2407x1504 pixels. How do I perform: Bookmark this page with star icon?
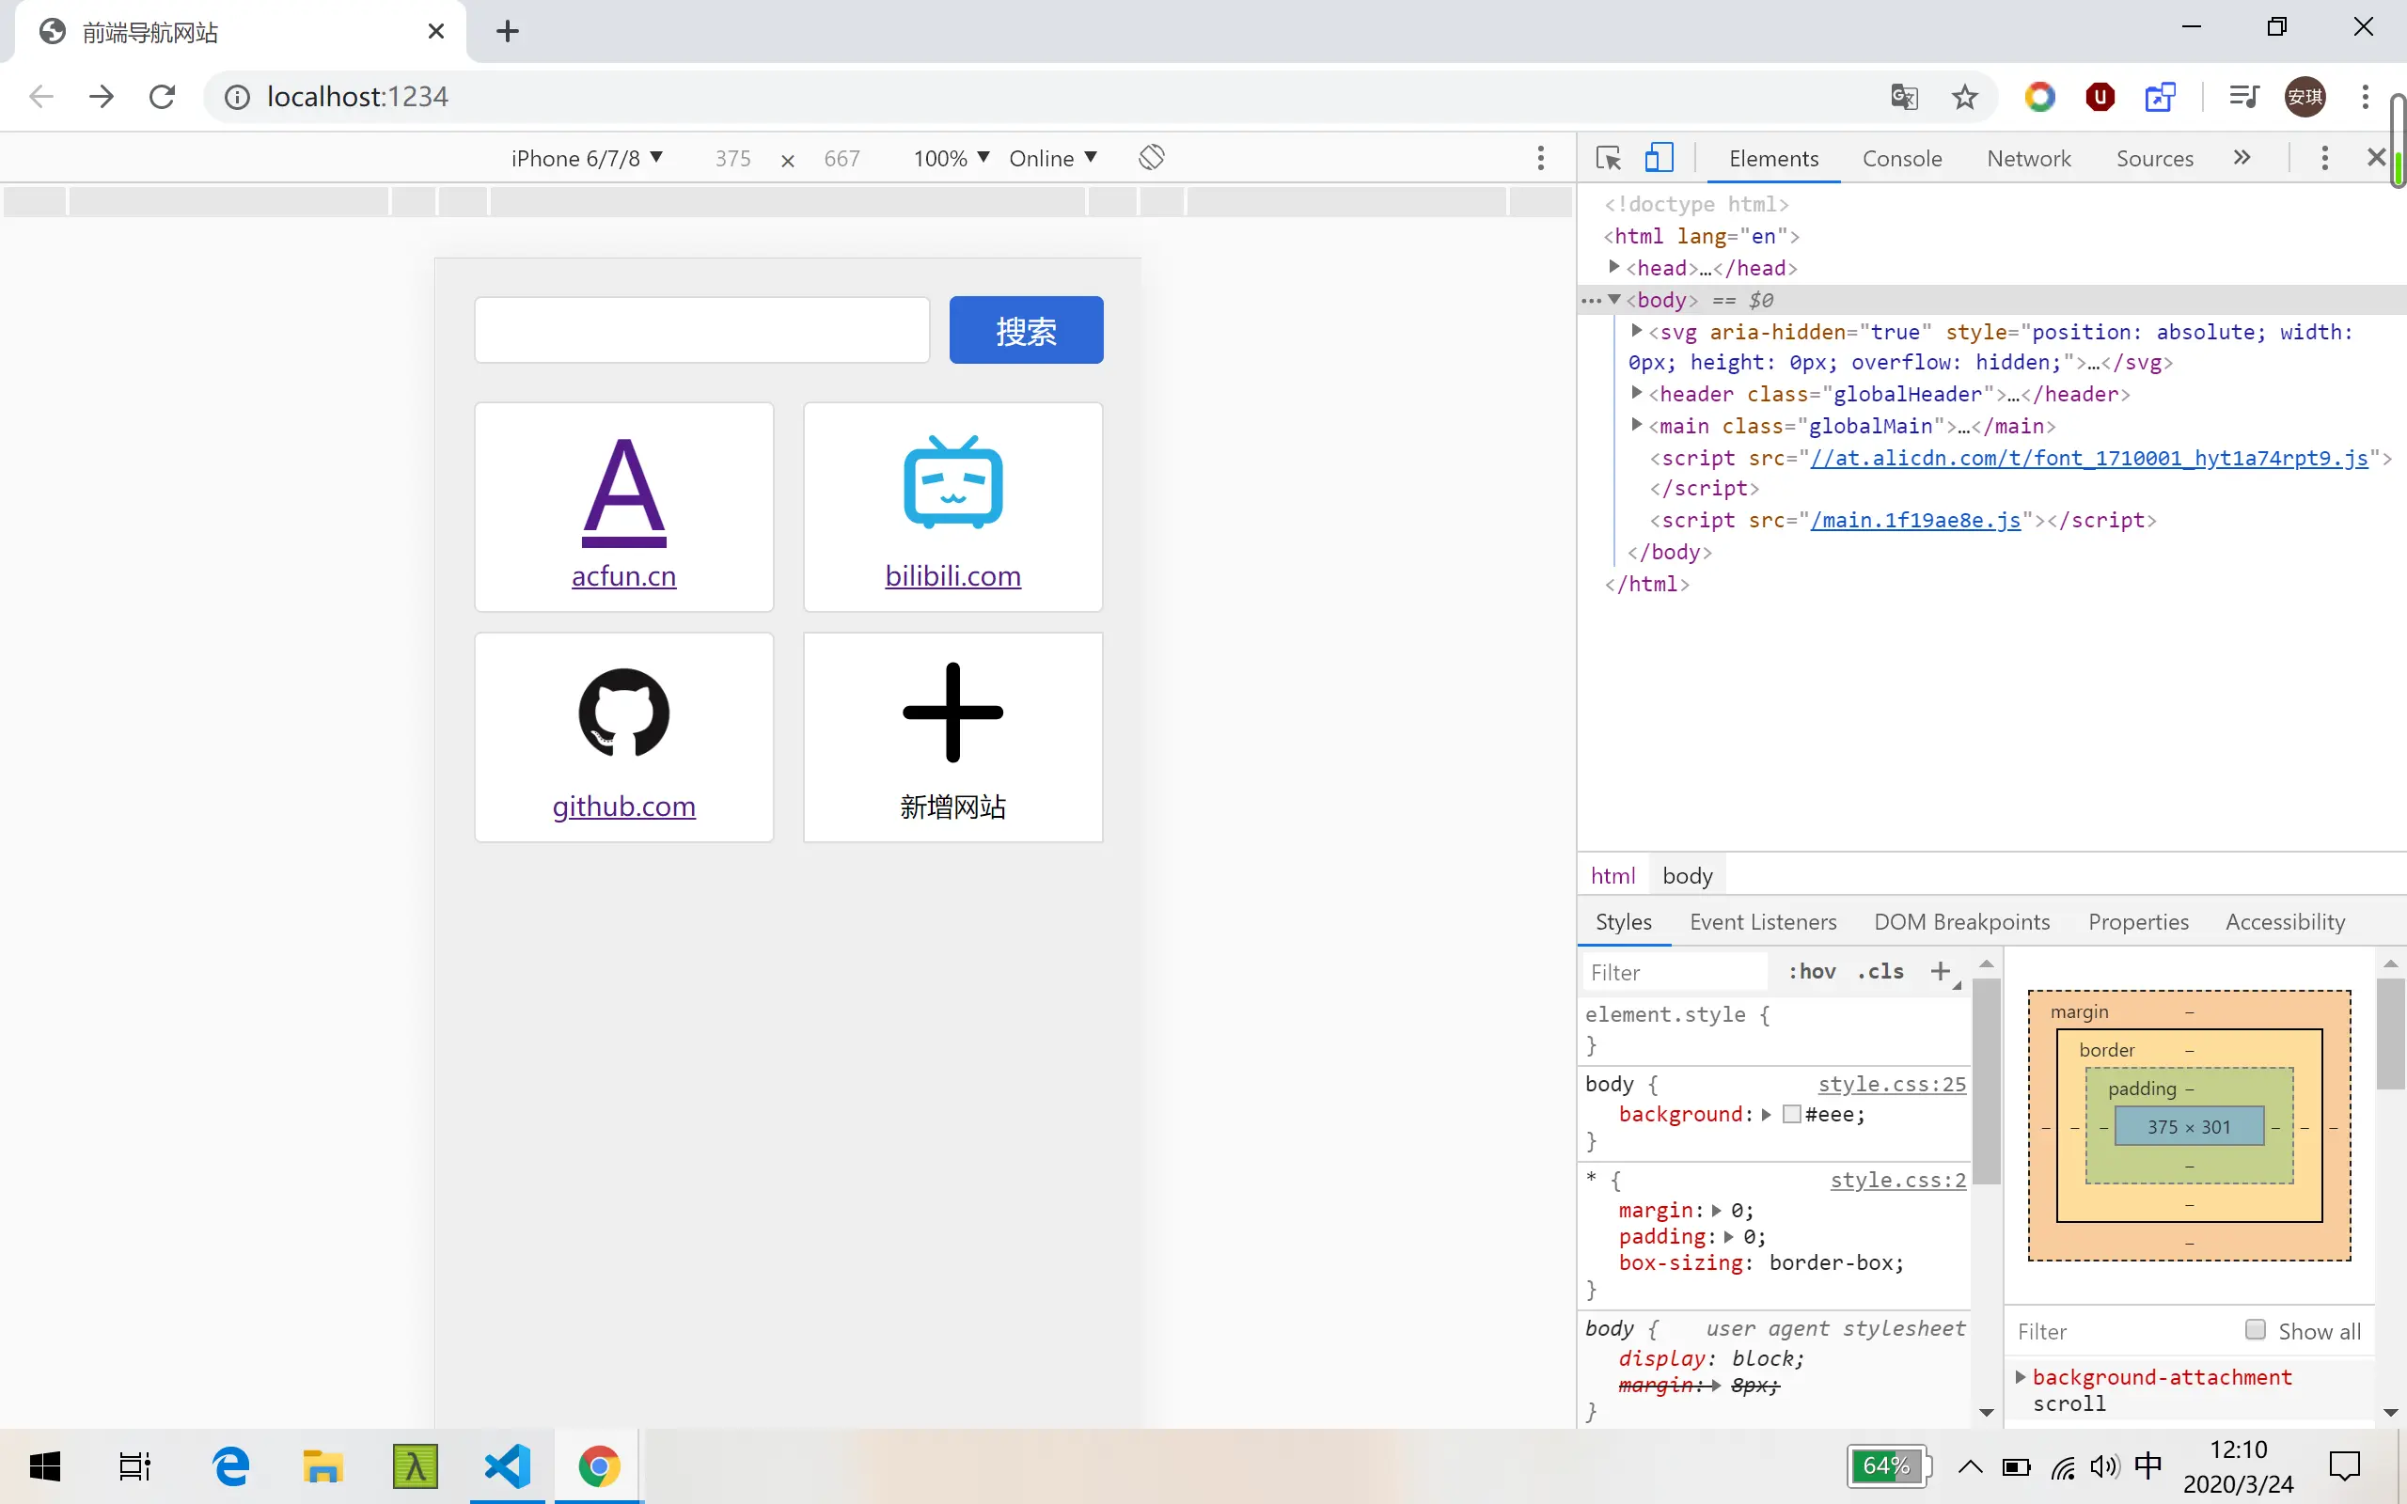click(1964, 97)
